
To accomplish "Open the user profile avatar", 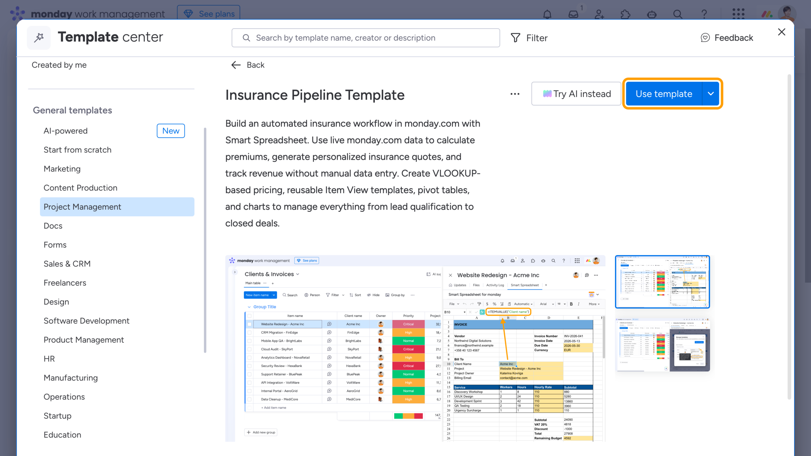I will [x=787, y=13].
